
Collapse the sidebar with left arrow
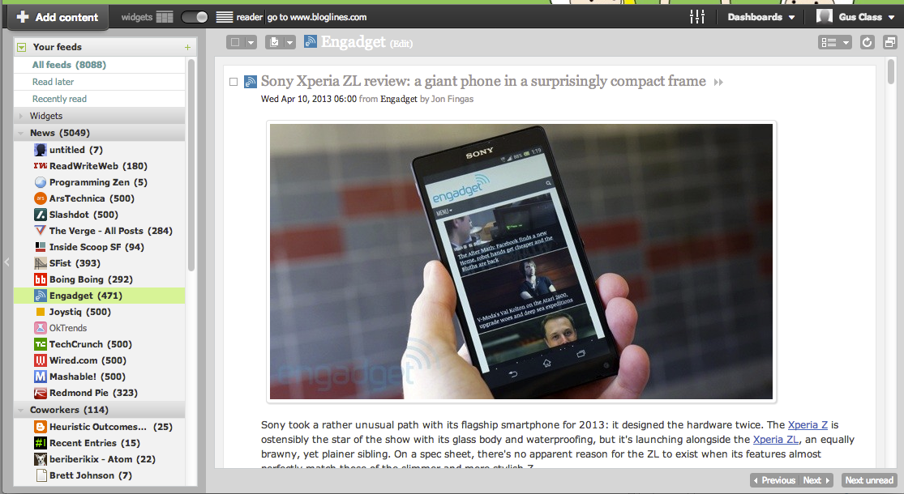[7, 262]
